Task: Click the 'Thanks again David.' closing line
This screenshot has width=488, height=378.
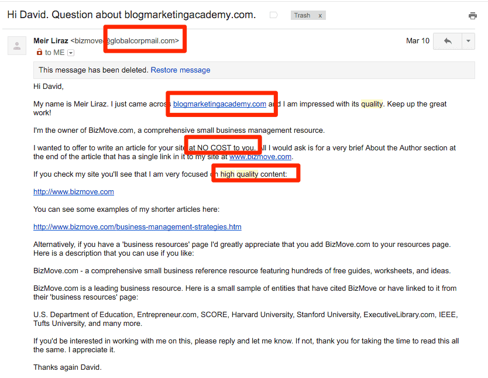Action: (67, 367)
